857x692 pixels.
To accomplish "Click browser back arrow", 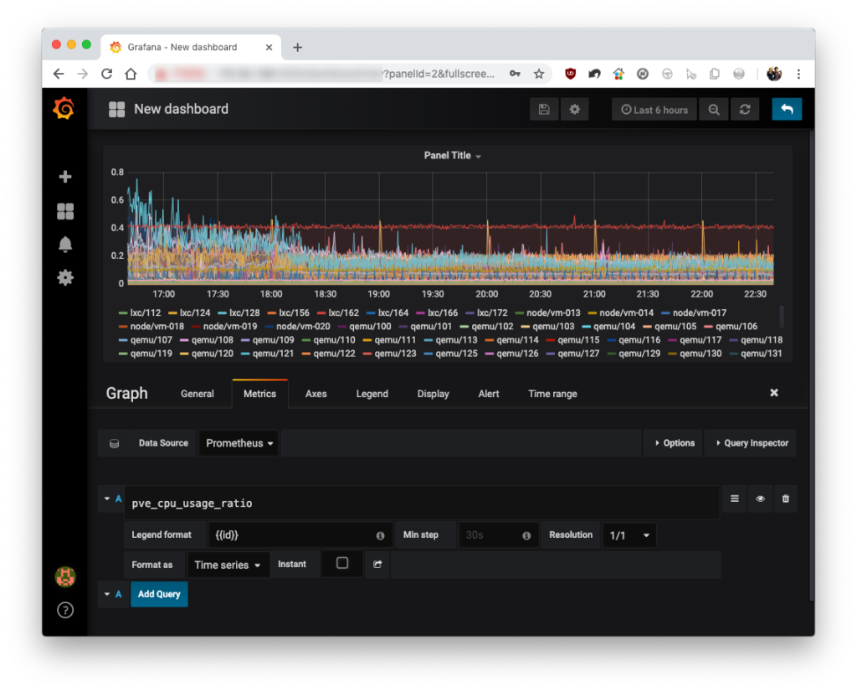I will click(59, 74).
